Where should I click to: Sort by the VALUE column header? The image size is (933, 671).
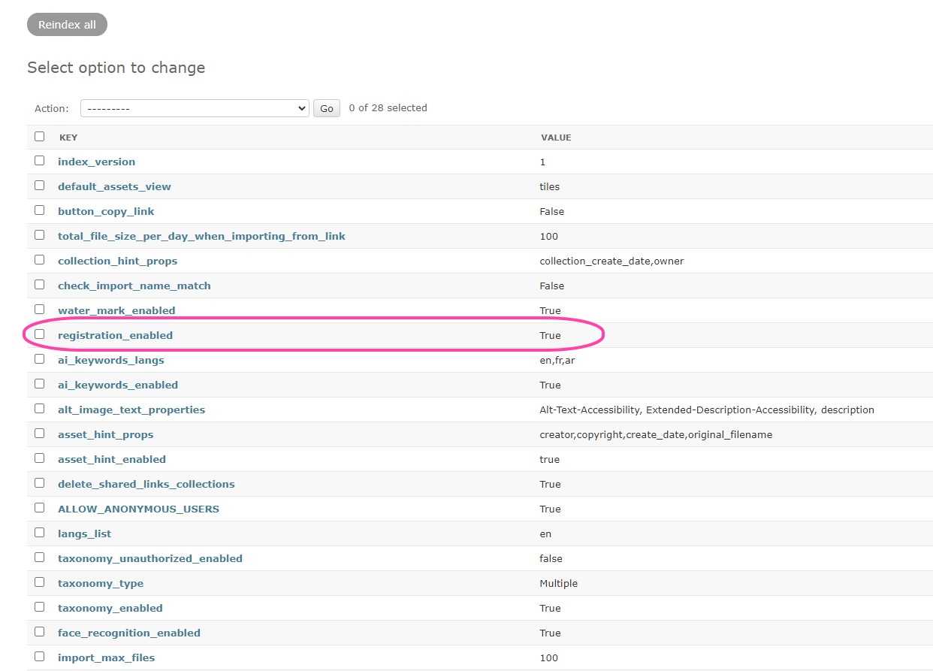coord(556,138)
